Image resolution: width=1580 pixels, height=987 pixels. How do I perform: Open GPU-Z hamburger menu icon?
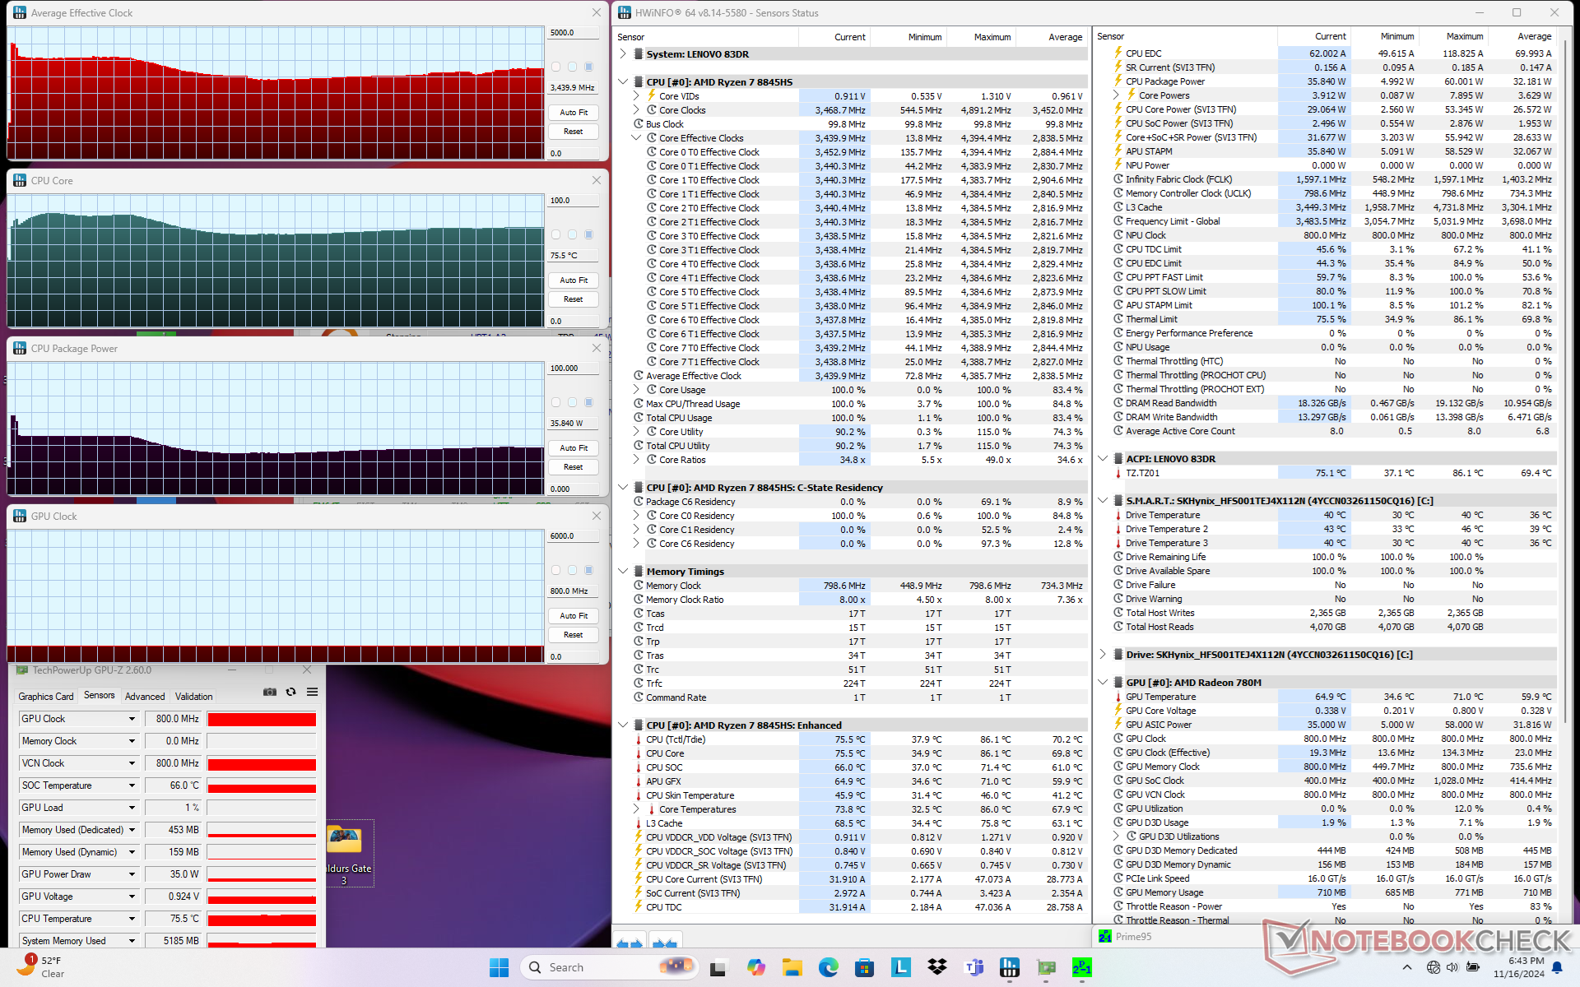313,693
